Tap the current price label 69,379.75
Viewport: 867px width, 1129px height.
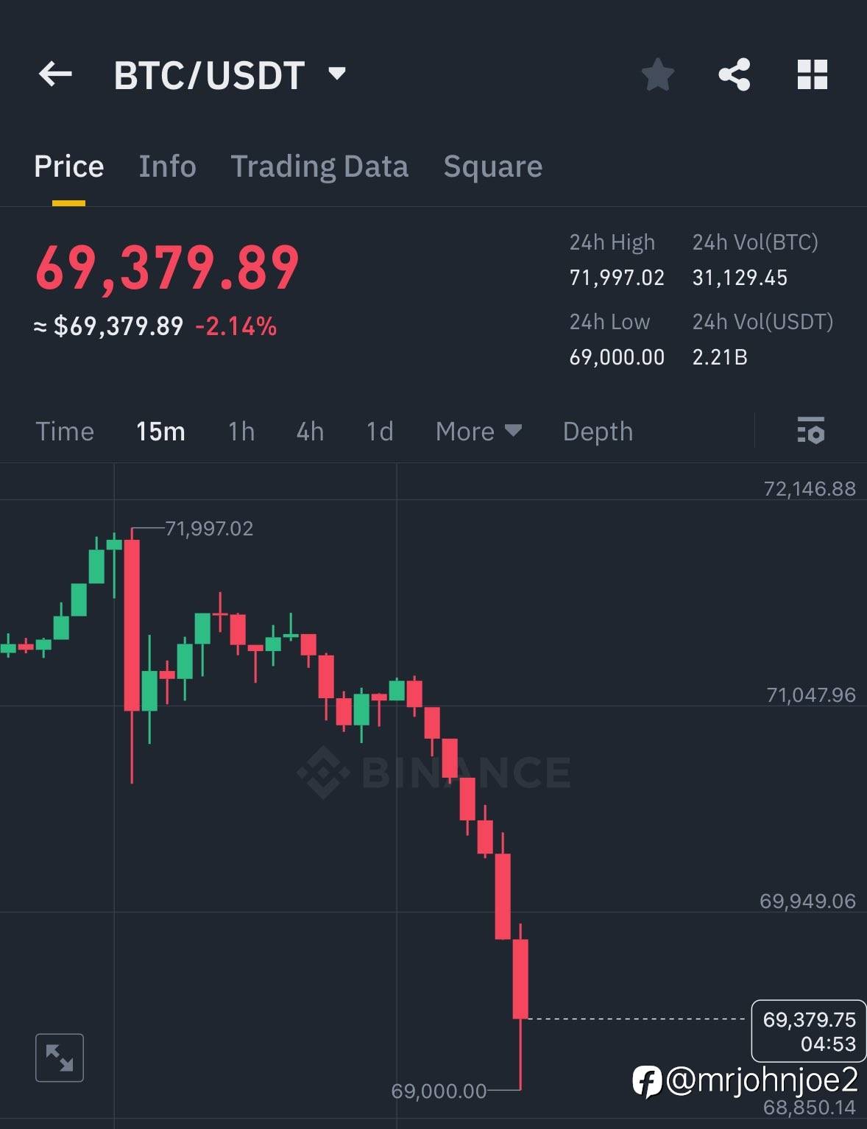pyautogui.click(x=808, y=1030)
